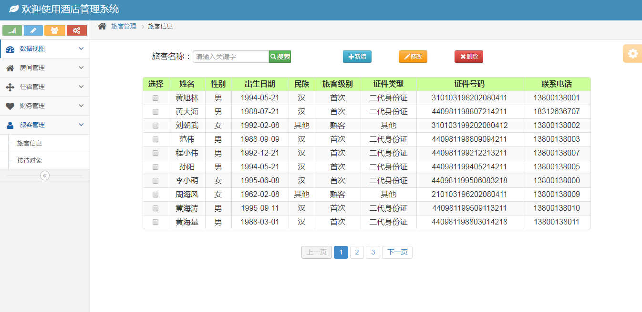Click the red 删除 button
The width and height of the screenshot is (642, 312).
(x=469, y=57)
